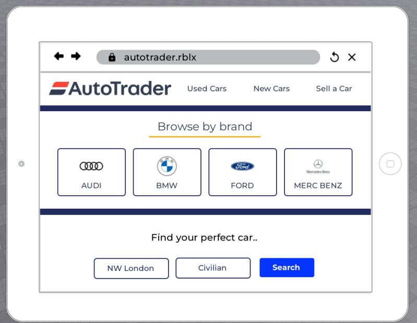Select the Audi brand card

[91, 172]
